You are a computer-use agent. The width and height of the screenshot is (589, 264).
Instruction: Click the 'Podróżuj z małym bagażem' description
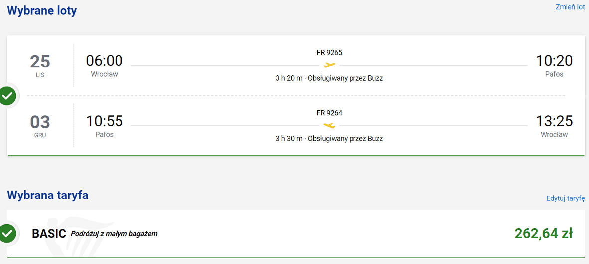point(114,234)
